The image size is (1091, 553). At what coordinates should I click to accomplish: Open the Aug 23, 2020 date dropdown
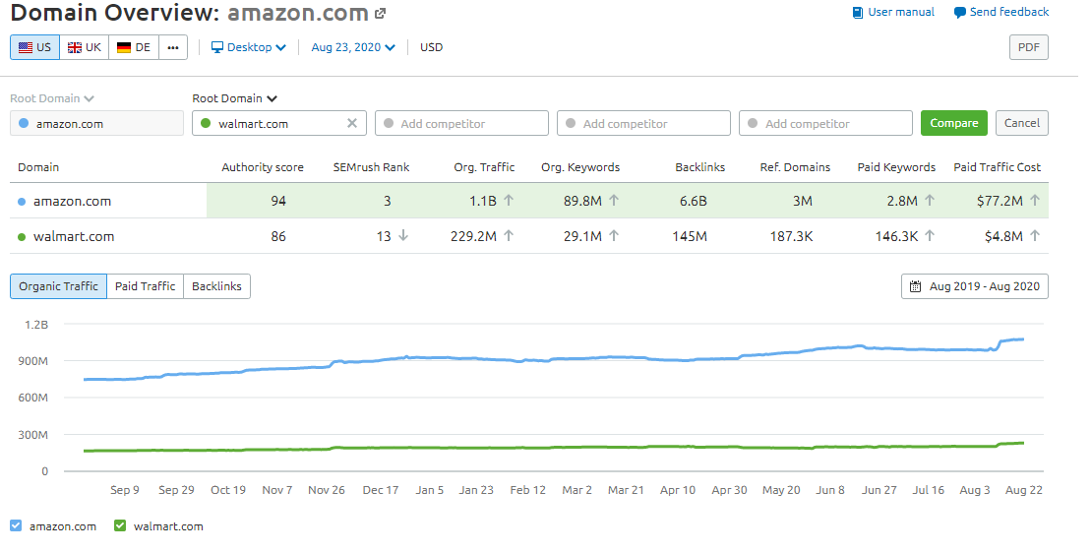[x=353, y=47]
